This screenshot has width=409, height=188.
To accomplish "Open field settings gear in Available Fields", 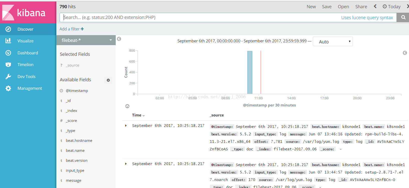I will (108, 80).
